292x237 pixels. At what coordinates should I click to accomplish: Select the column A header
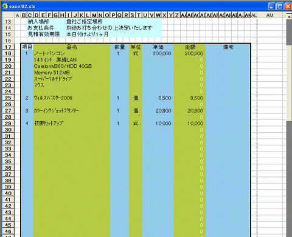click(18, 15)
